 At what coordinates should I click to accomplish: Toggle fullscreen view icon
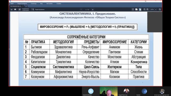click(x=133, y=10)
